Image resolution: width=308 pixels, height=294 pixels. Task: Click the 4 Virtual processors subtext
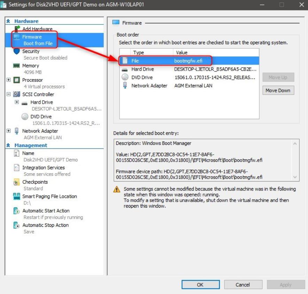pyautogui.click(x=44, y=86)
